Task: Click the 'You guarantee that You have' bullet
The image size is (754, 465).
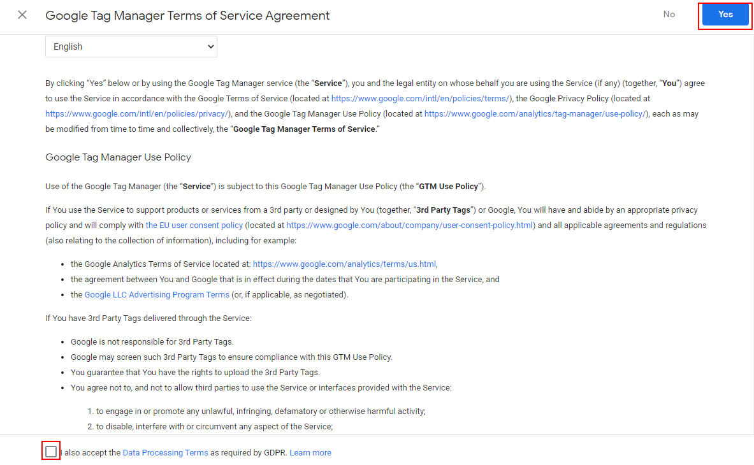Action: (x=195, y=373)
